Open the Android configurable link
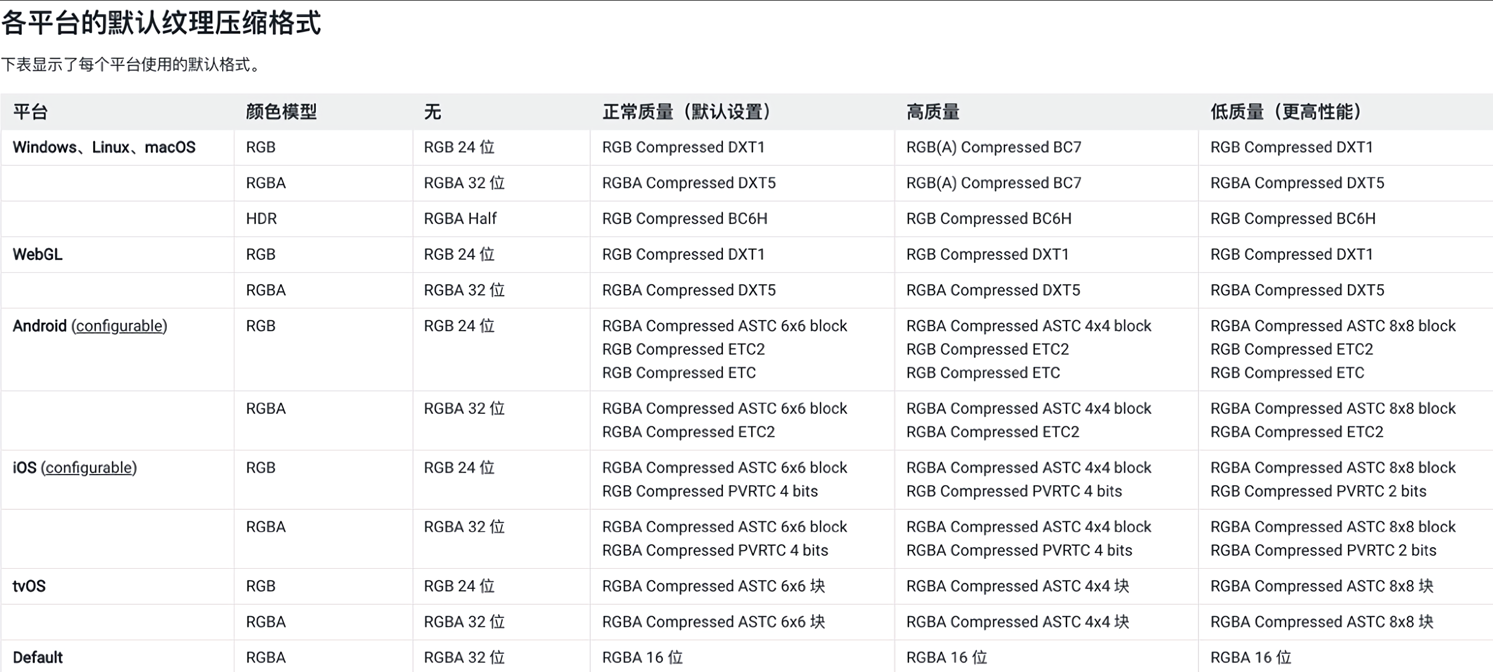1493x672 pixels. [119, 326]
